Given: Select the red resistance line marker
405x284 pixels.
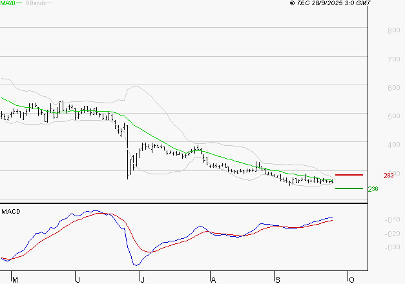Looking at the screenshot, I should pos(349,175).
